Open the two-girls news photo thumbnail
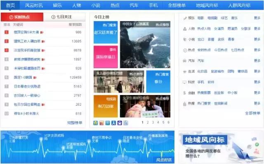The image size is (264, 164). 145,106
